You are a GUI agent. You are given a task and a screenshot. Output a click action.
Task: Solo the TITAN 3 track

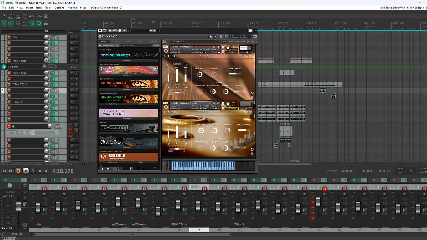pyautogui.click(x=76, y=102)
